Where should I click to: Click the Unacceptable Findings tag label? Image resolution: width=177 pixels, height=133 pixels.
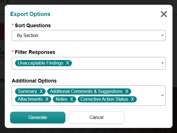41,63
